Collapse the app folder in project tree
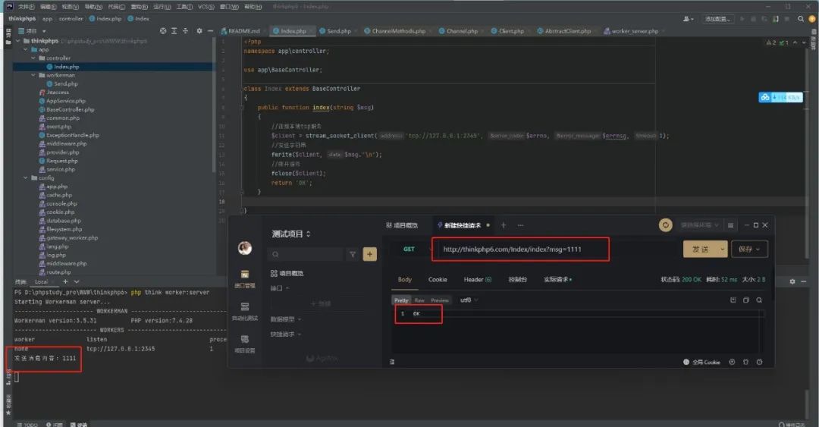The image size is (819, 427). (x=26, y=49)
